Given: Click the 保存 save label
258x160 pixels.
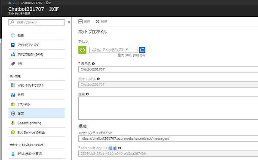Looking at the screenshot, I should [x=87, y=21].
